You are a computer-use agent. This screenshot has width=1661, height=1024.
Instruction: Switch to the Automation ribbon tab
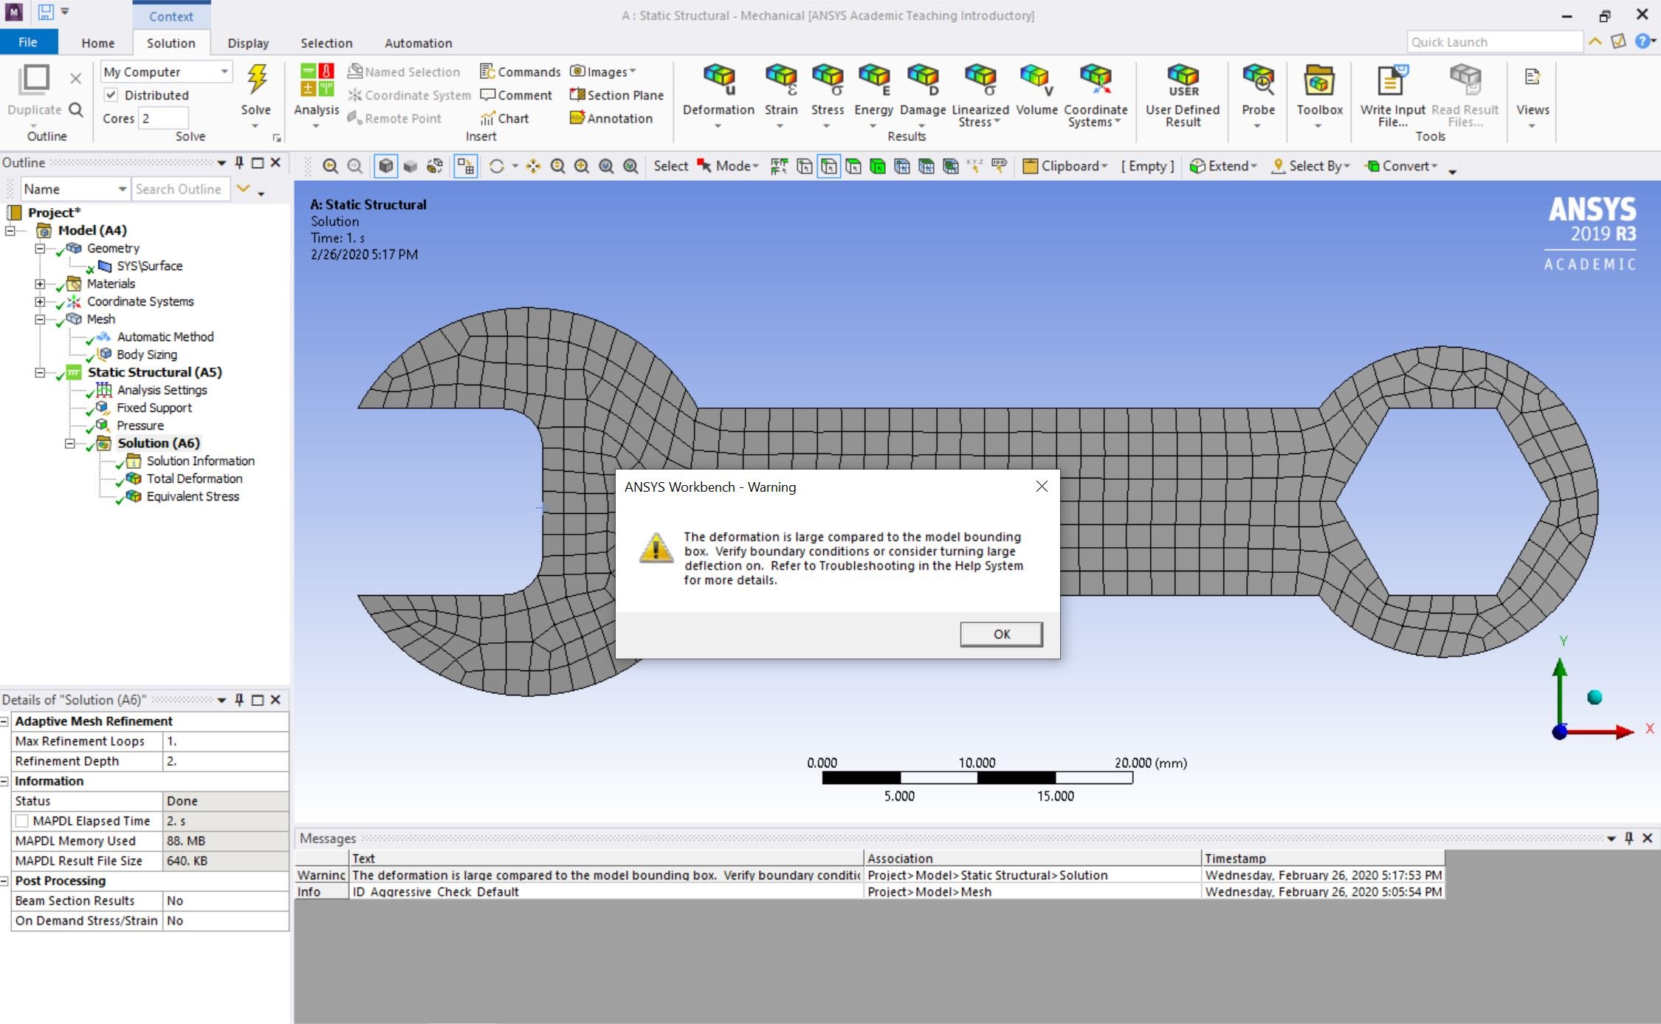pyautogui.click(x=419, y=43)
